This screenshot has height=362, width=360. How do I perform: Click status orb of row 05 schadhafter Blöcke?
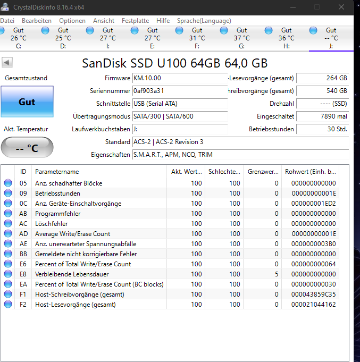[8, 183]
